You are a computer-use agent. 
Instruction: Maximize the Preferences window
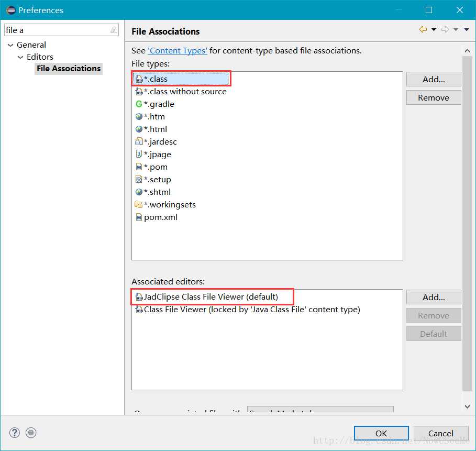coord(429,10)
